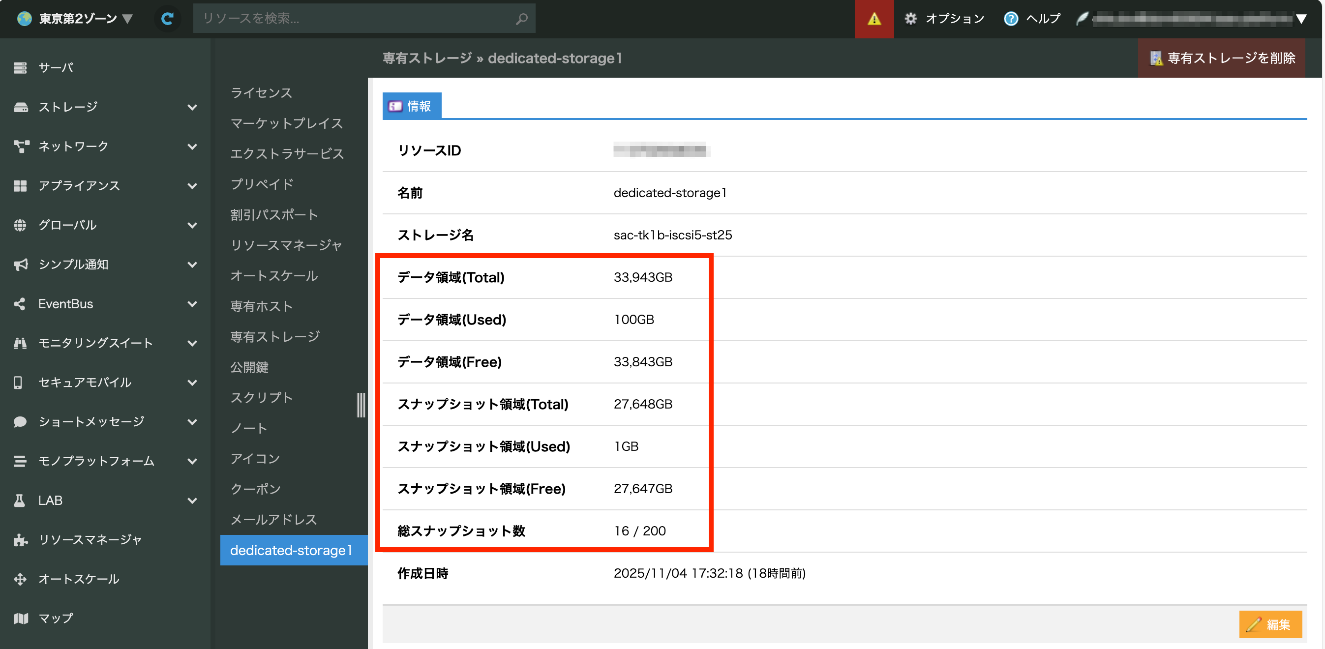Click the search magnifier icon
The image size is (1325, 649).
click(521, 19)
